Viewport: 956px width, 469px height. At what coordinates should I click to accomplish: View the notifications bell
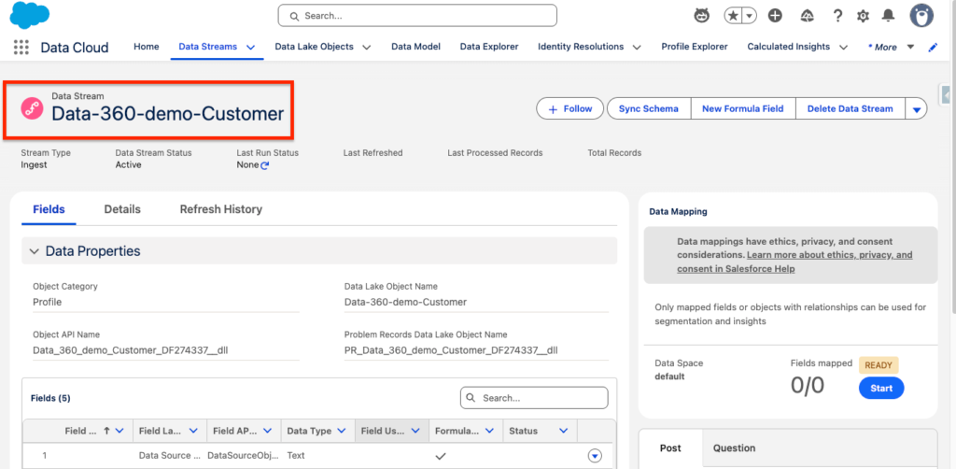click(888, 16)
